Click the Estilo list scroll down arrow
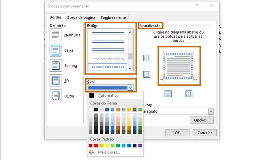The width and height of the screenshot is (257, 160). point(130,69)
